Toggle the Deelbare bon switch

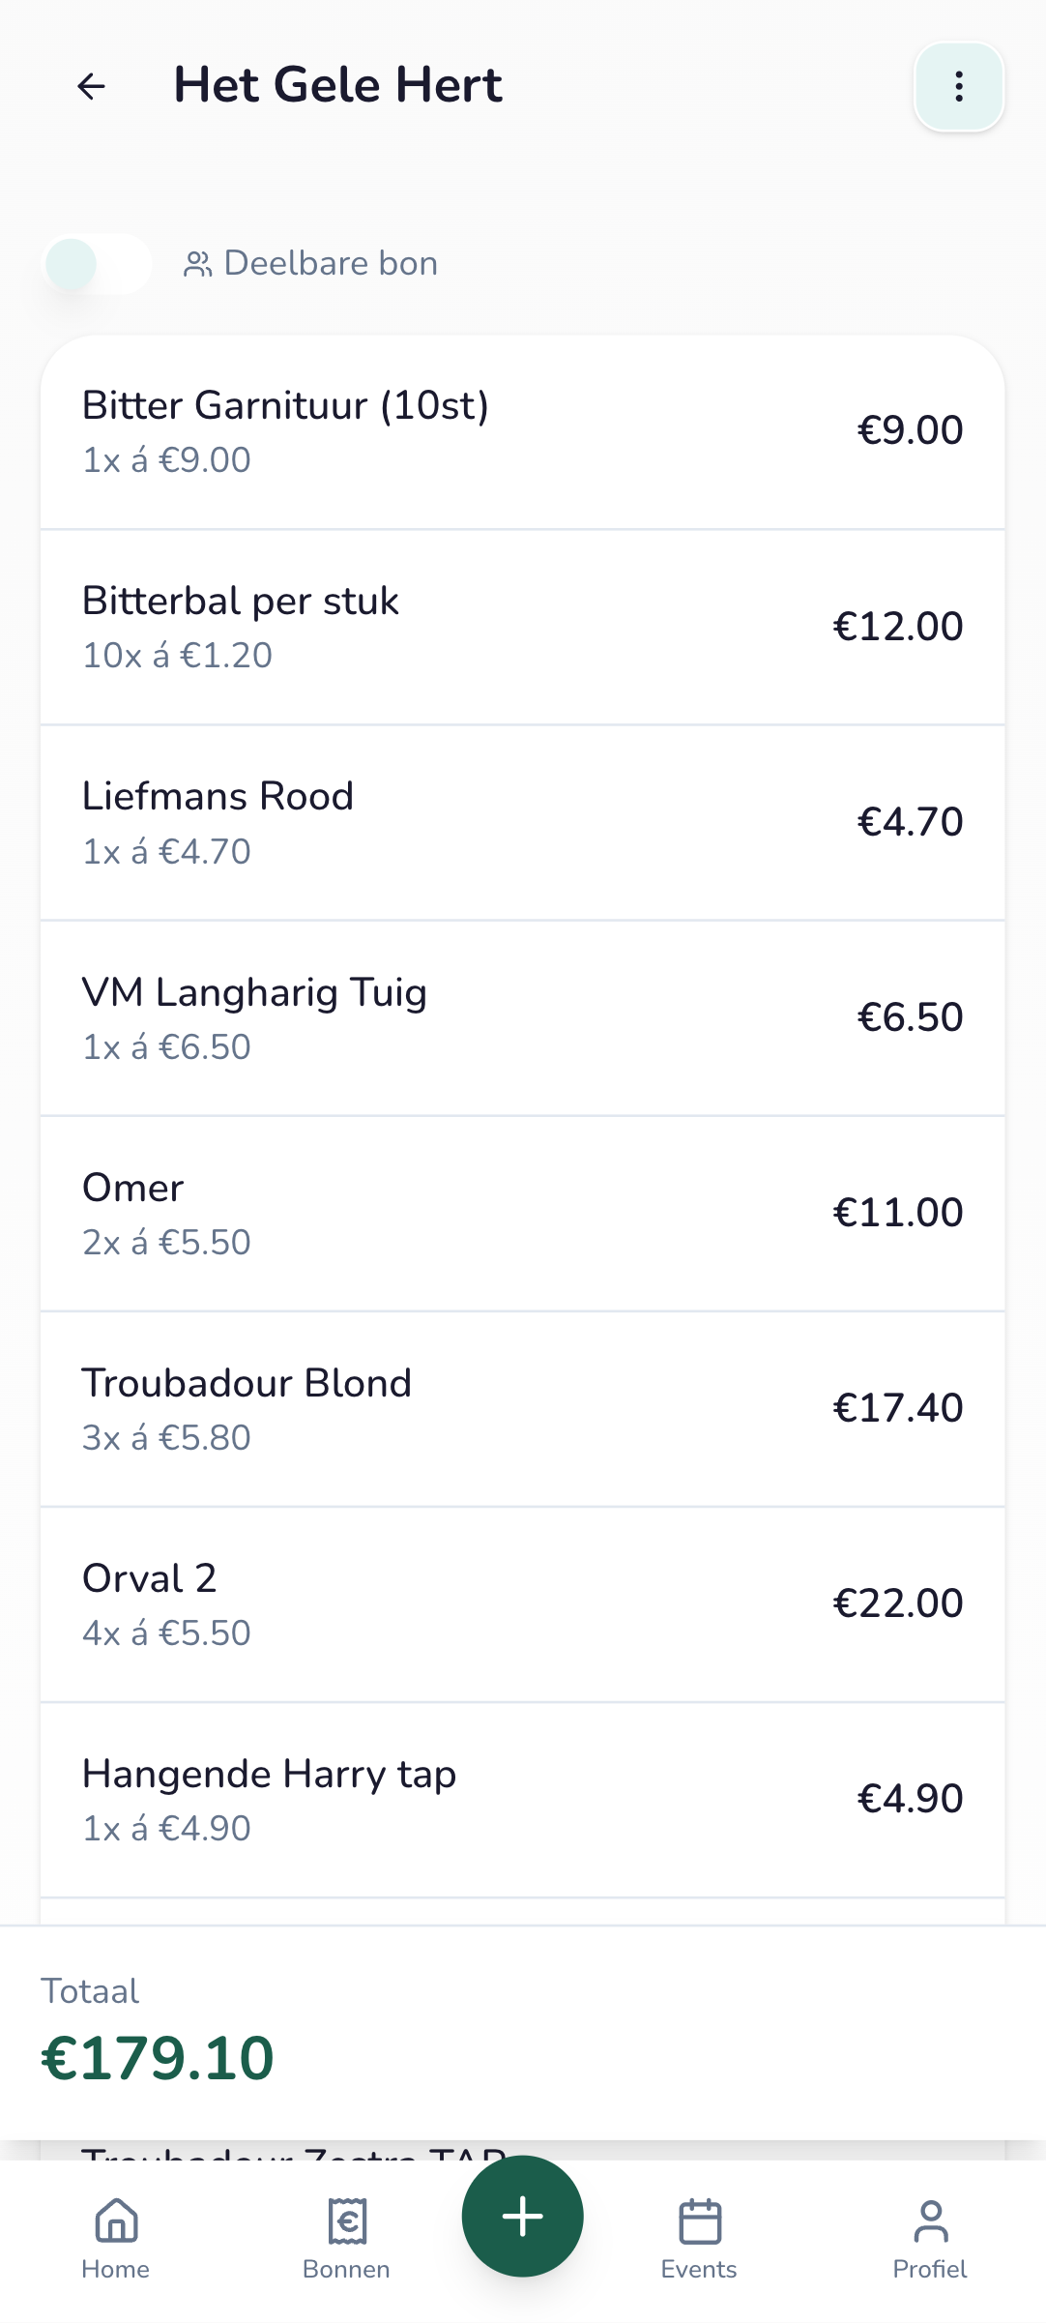point(97,264)
